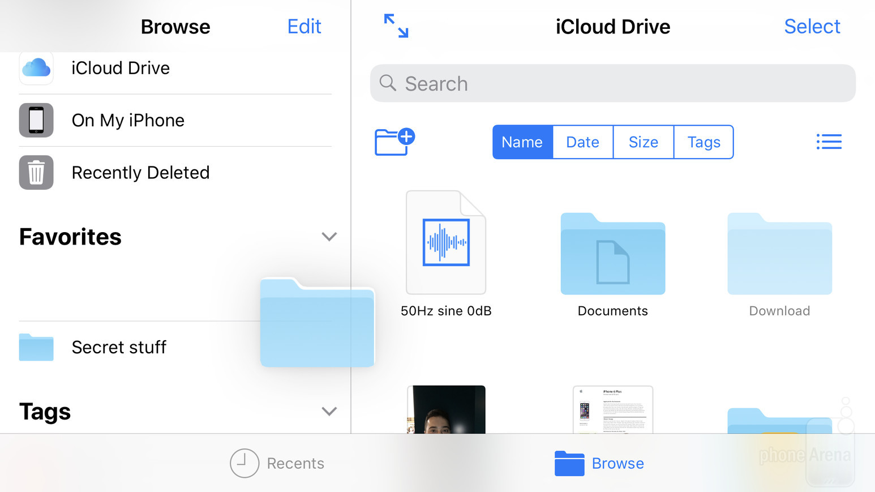The image size is (875, 492).
Task: Open the 50Hz sine 0dB audio file
Action: (x=446, y=243)
